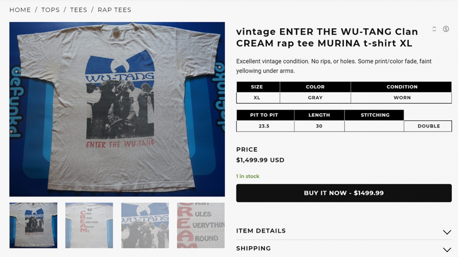This screenshot has height=257, width=458.
Task: Click the main Wu-Tang shirt product image
Action: click(x=117, y=109)
